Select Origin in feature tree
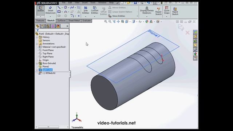Viewport: 233px width, 131px height. tap(46, 60)
